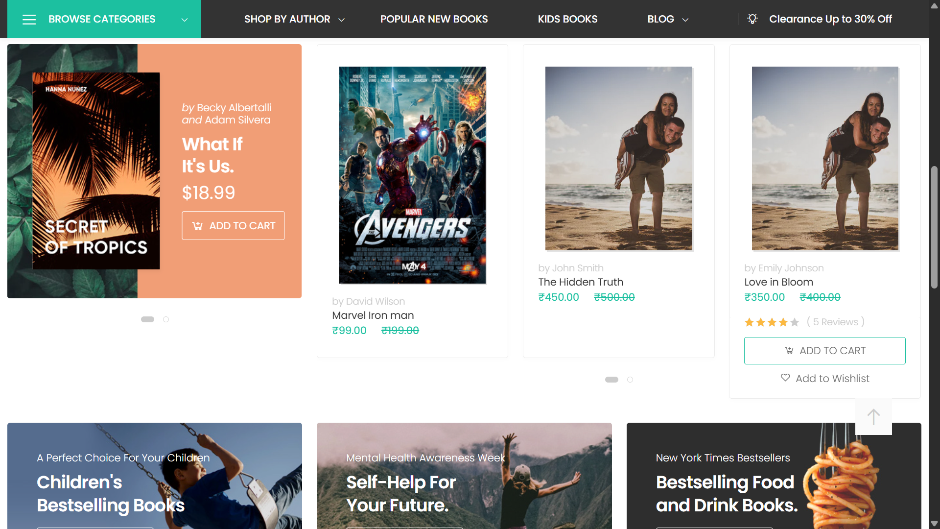Click the What If It's Us title
Image resolution: width=940 pixels, height=529 pixels.
(x=212, y=155)
